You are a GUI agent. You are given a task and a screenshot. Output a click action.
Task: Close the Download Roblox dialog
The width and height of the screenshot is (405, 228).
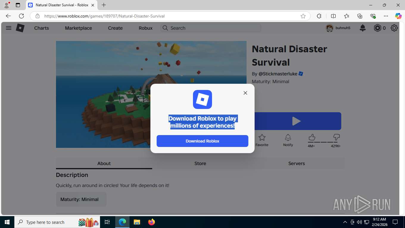point(245,93)
